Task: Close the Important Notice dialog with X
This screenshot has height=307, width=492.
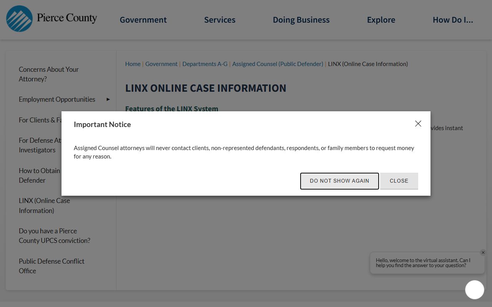Action: coord(418,124)
